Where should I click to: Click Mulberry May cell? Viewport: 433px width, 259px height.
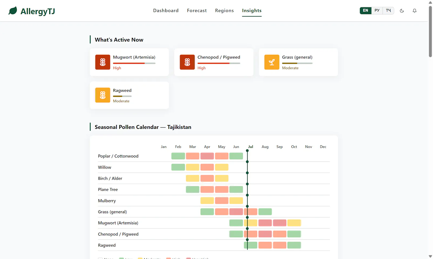tap(222, 201)
